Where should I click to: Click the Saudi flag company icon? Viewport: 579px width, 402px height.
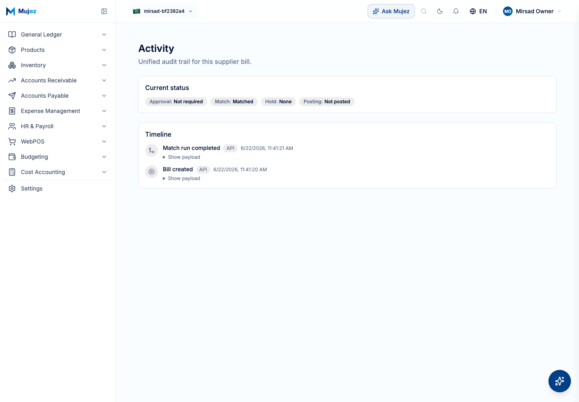pos(137,11)
